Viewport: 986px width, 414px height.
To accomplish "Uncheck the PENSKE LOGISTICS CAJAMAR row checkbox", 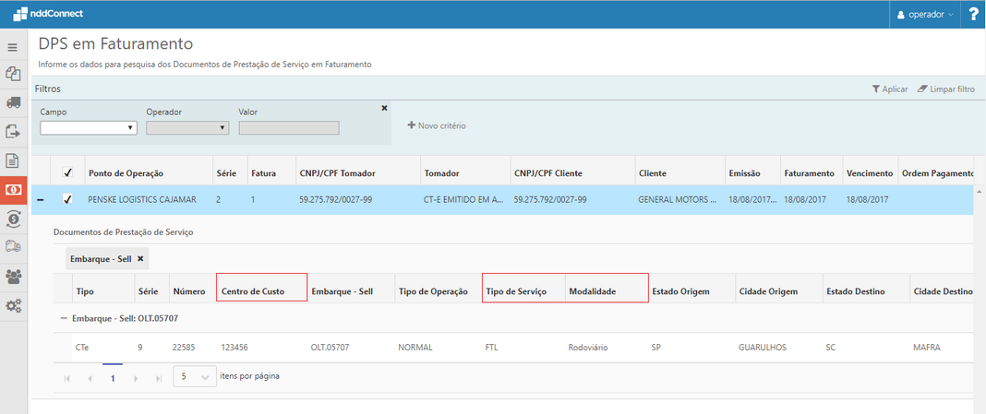I will (67, 199).
